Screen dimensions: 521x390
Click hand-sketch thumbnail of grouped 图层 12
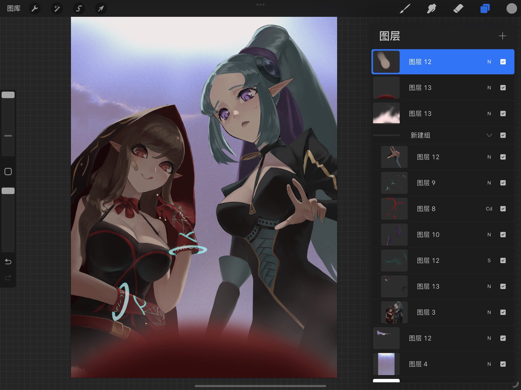pyautogui.click(x=394, y=157)
